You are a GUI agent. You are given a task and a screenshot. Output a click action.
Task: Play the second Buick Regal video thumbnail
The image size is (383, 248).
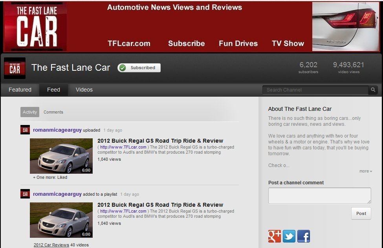[x=61, y=220]
